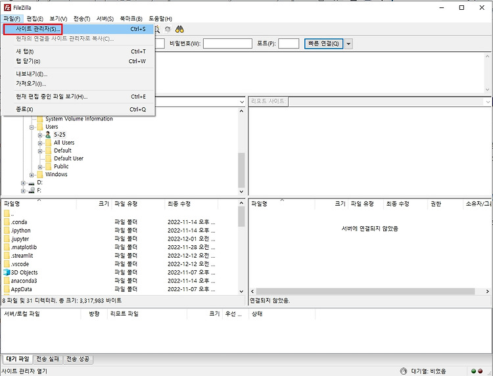Click the queue status icon in status bar
The image size is (493, 376).
404,371
